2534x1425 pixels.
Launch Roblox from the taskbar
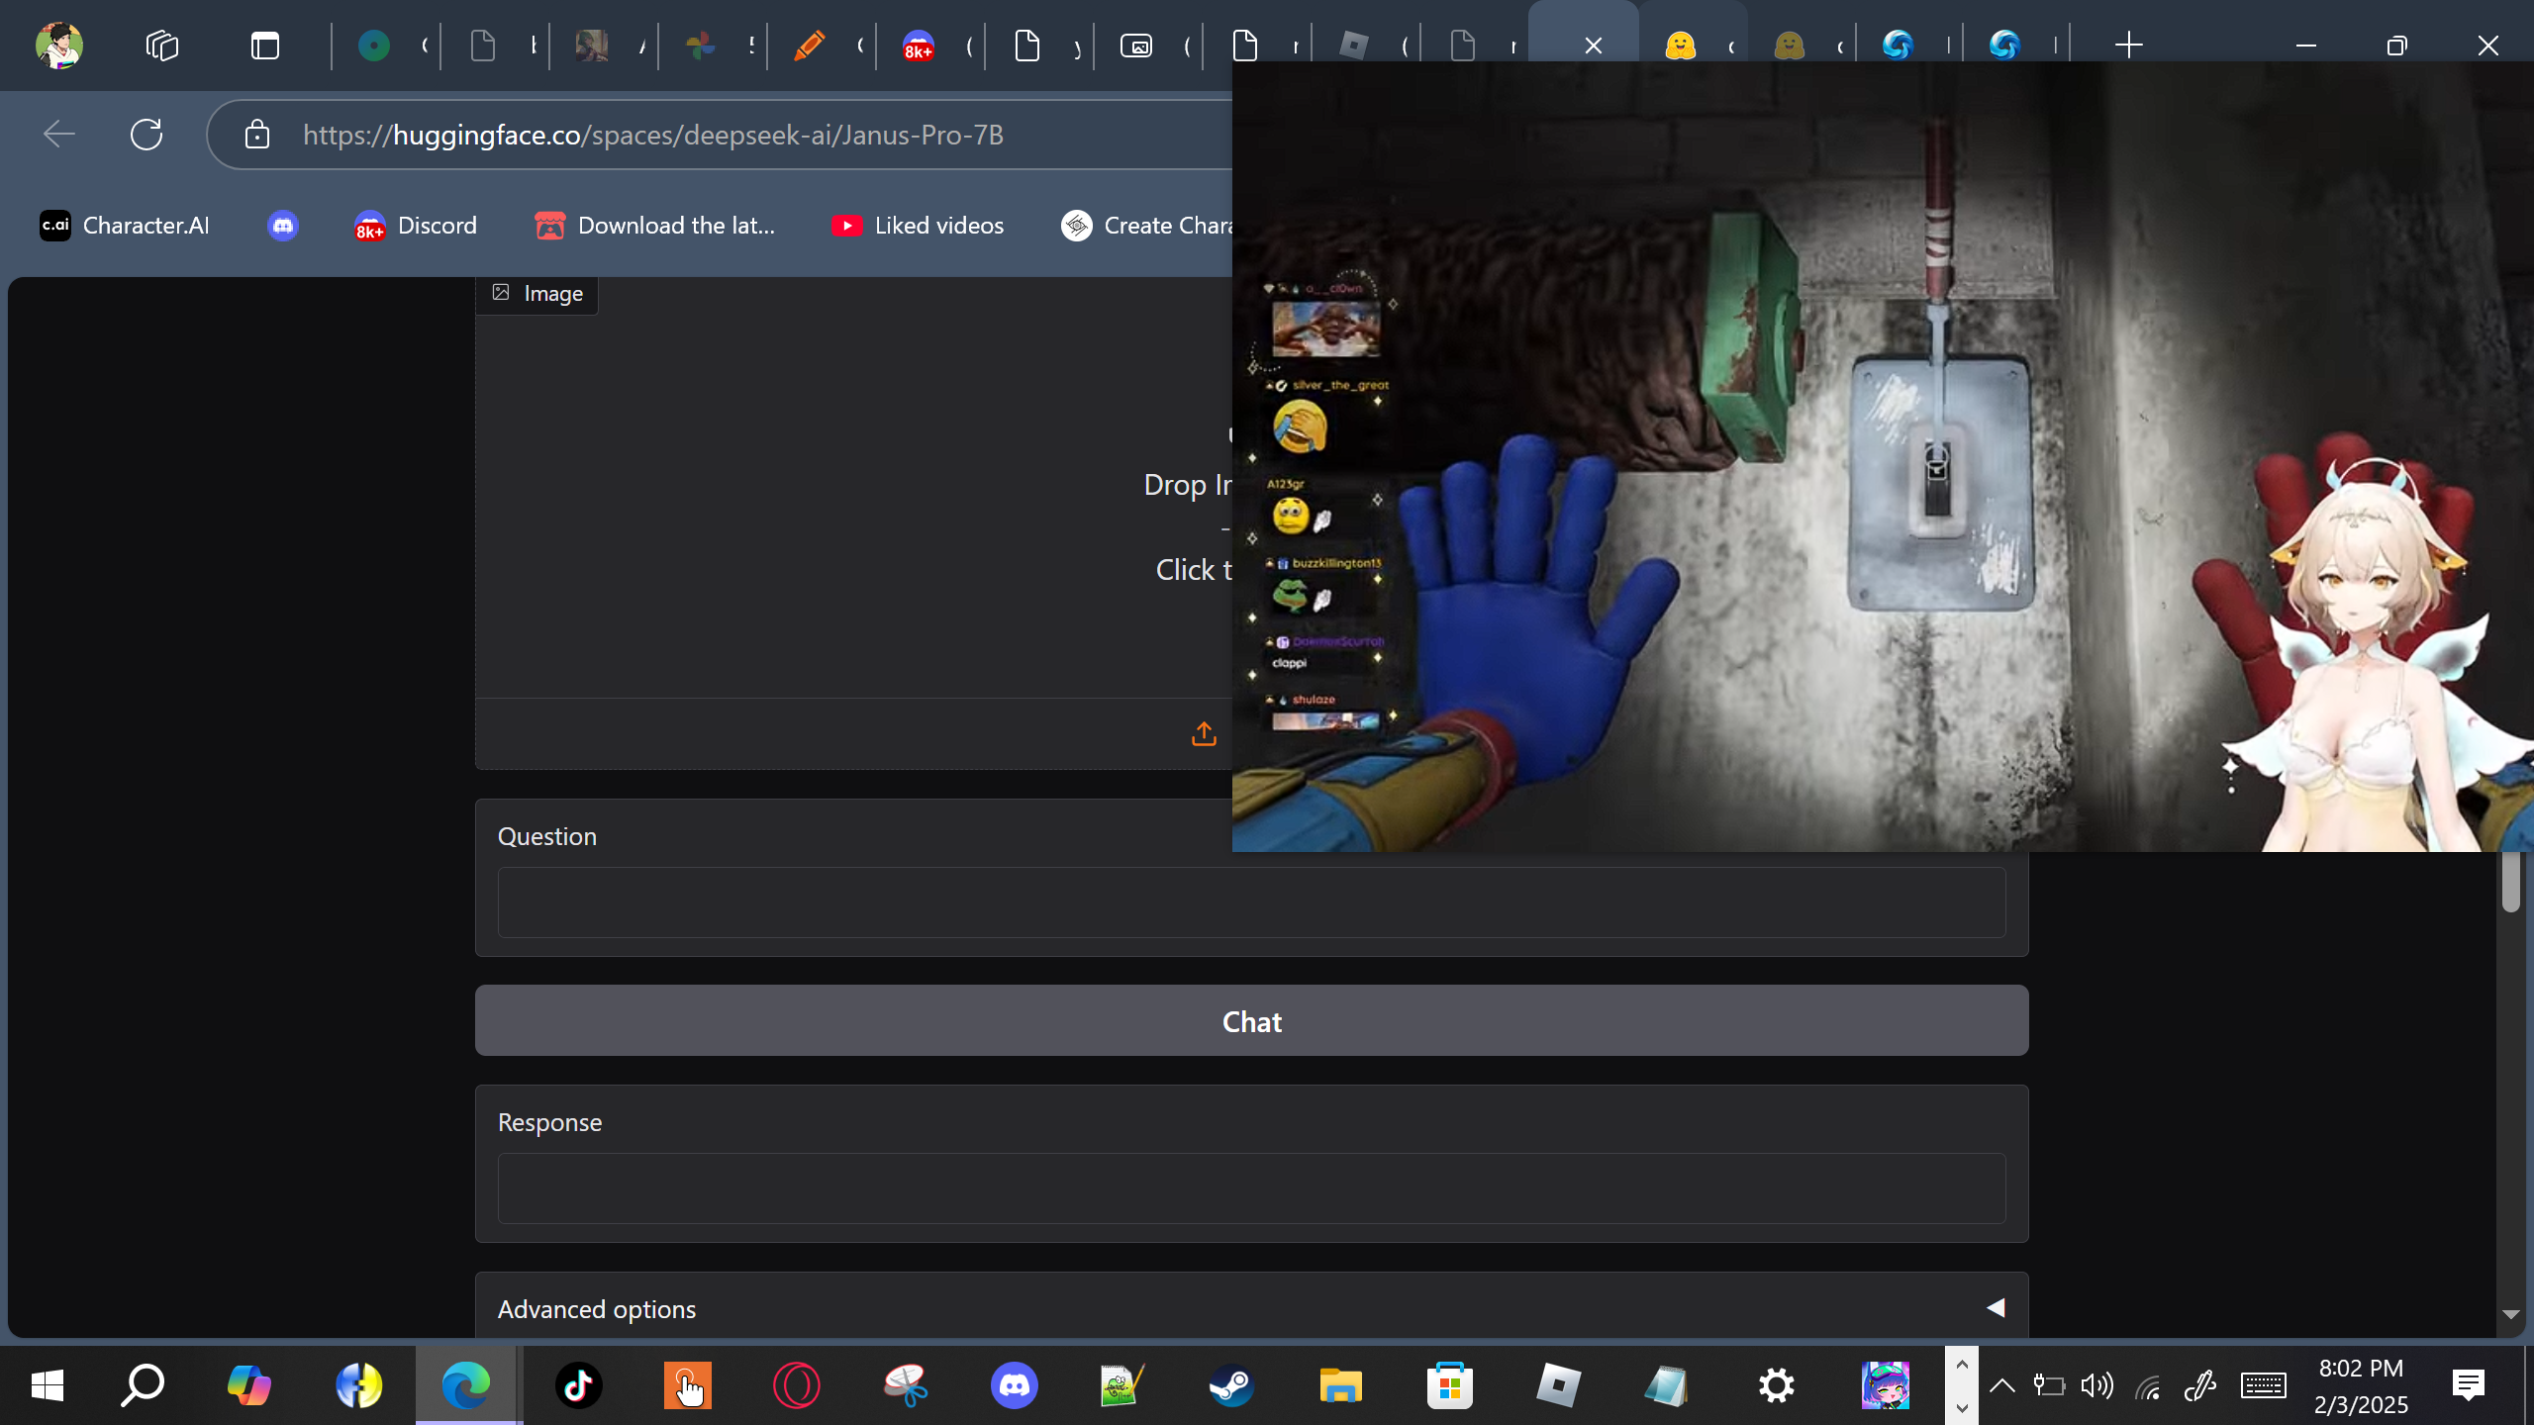point(1559,1385)
